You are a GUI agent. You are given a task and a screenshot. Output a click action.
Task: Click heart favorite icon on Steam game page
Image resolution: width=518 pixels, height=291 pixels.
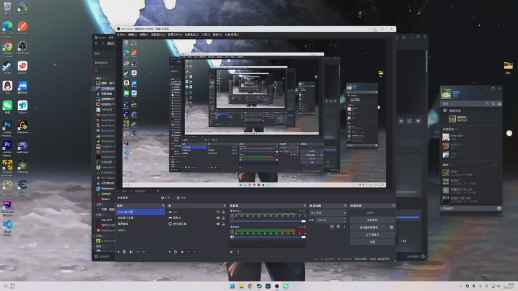tap(418, 121)
